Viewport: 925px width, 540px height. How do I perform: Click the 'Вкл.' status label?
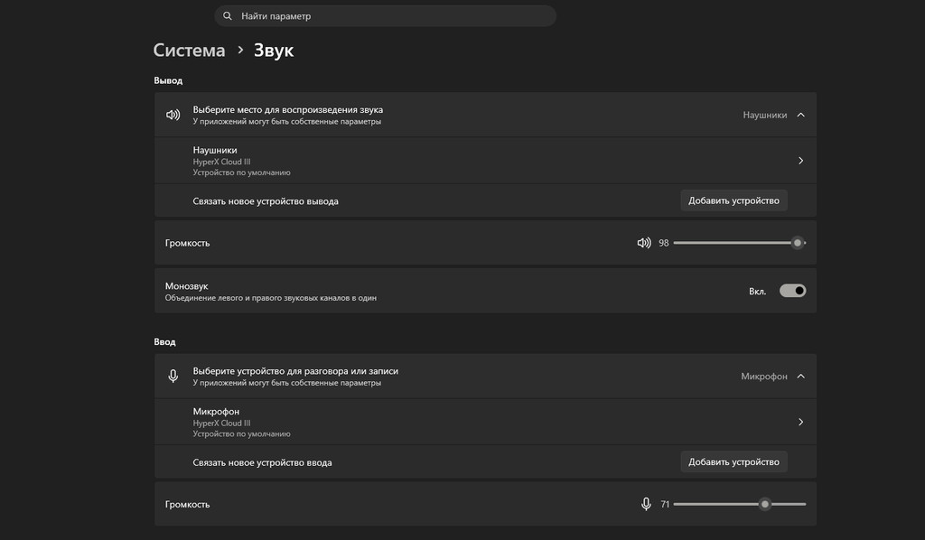[758, 292]
